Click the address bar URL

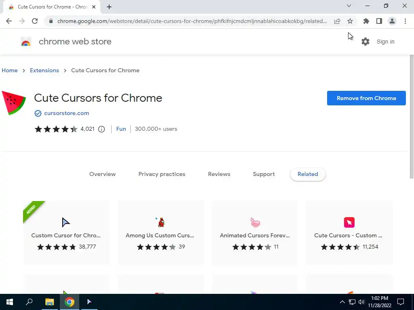tap(192, 21)
